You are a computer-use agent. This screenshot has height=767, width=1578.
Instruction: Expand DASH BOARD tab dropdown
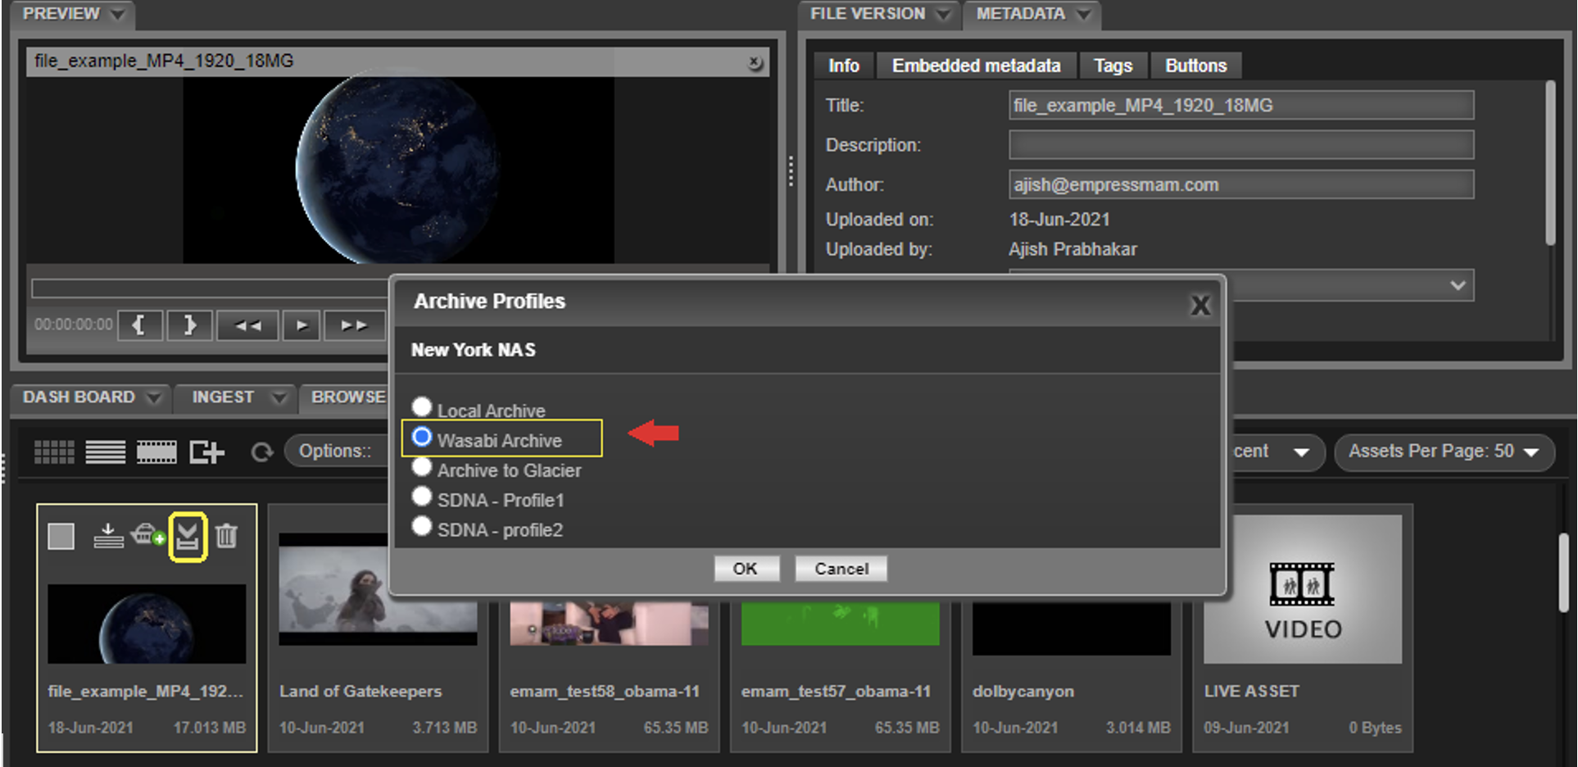tap(153, 397)
